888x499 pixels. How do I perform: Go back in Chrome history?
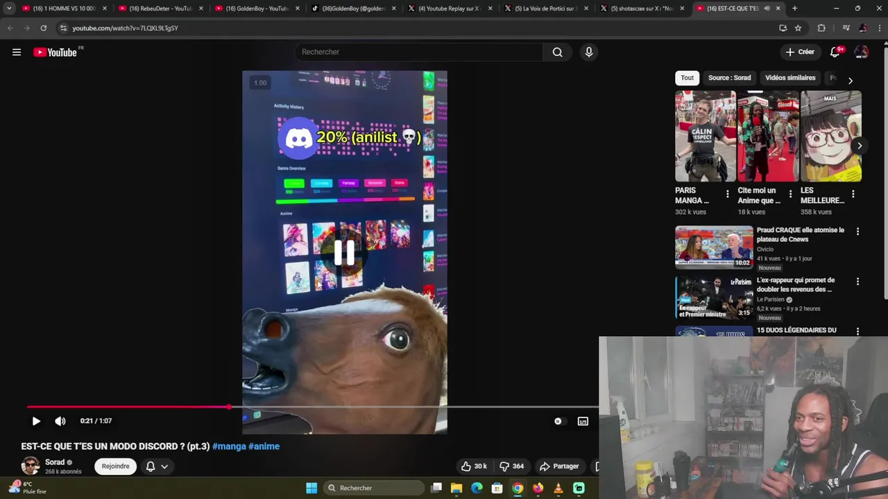coord(10,28)
